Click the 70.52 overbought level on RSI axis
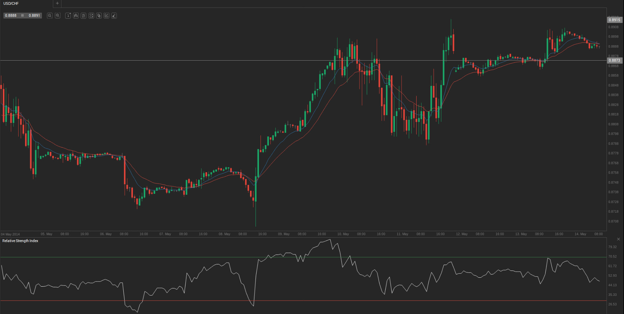The height and width of the screenshot is (314, 624). (x=612, y=256)
